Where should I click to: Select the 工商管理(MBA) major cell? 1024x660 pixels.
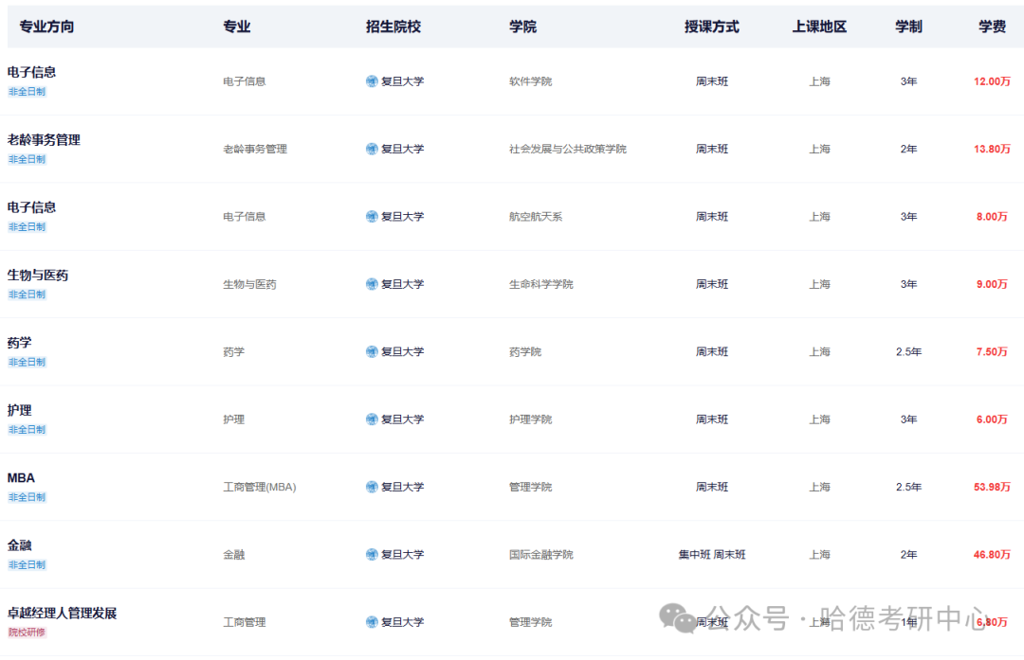pos(259,487)
